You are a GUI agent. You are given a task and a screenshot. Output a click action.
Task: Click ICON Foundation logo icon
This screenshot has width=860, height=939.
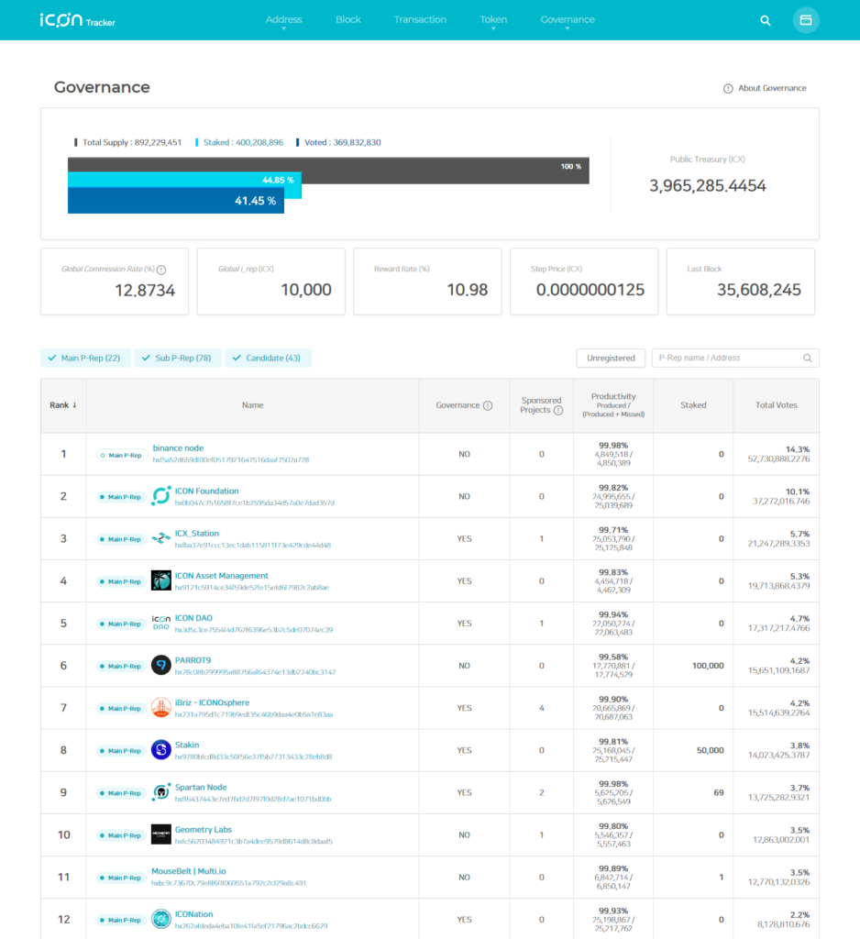click(161, 496)
